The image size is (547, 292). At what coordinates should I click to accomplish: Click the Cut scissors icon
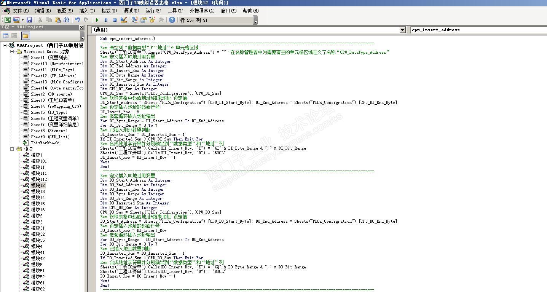[40, 20]
